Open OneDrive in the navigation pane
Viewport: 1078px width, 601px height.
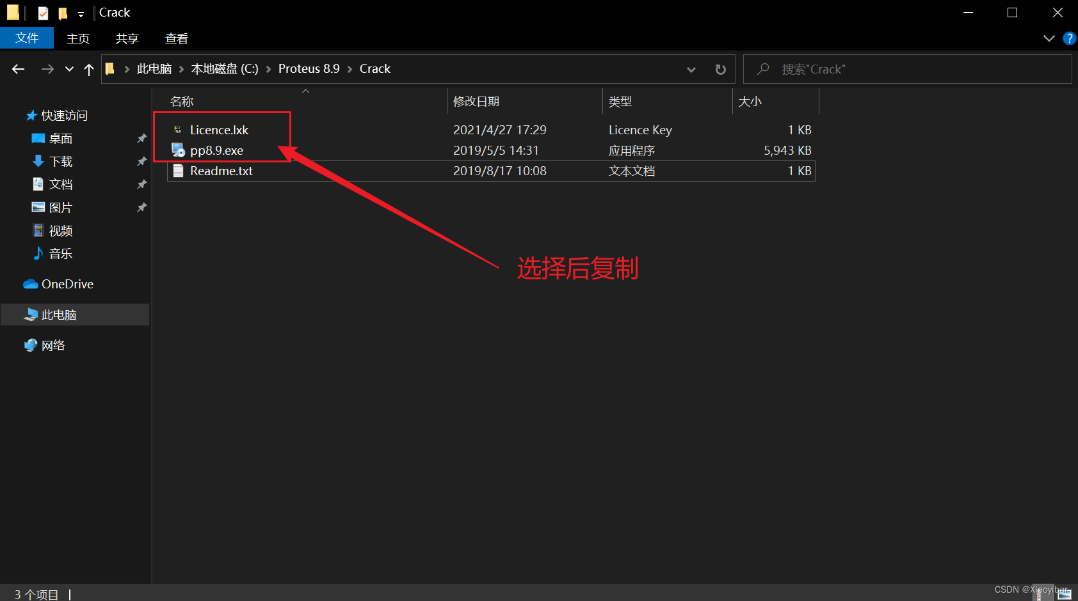67,284
